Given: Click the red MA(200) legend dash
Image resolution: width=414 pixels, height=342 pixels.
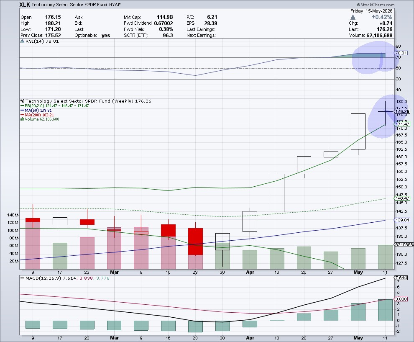Looking at the screenshot, I should click(22, 115).
